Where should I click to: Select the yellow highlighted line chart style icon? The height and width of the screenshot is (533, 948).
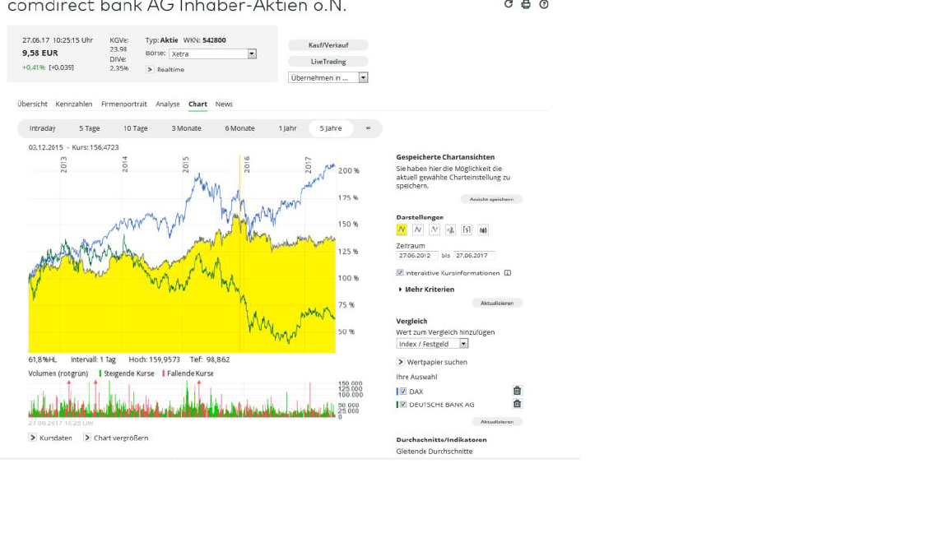pyautogui.click(x=402, y=230)
